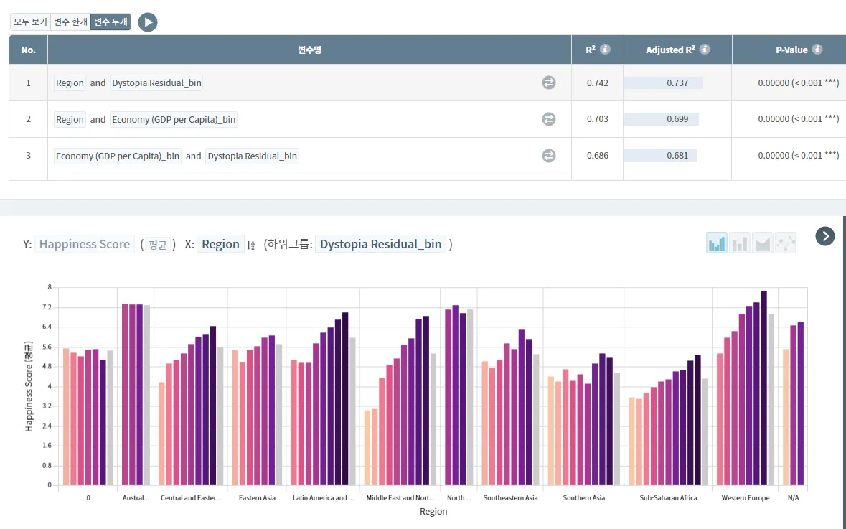This screenshot has height=529, width=846.
Task: Click the dark circular next arrow button
Action: click(825, 236)
